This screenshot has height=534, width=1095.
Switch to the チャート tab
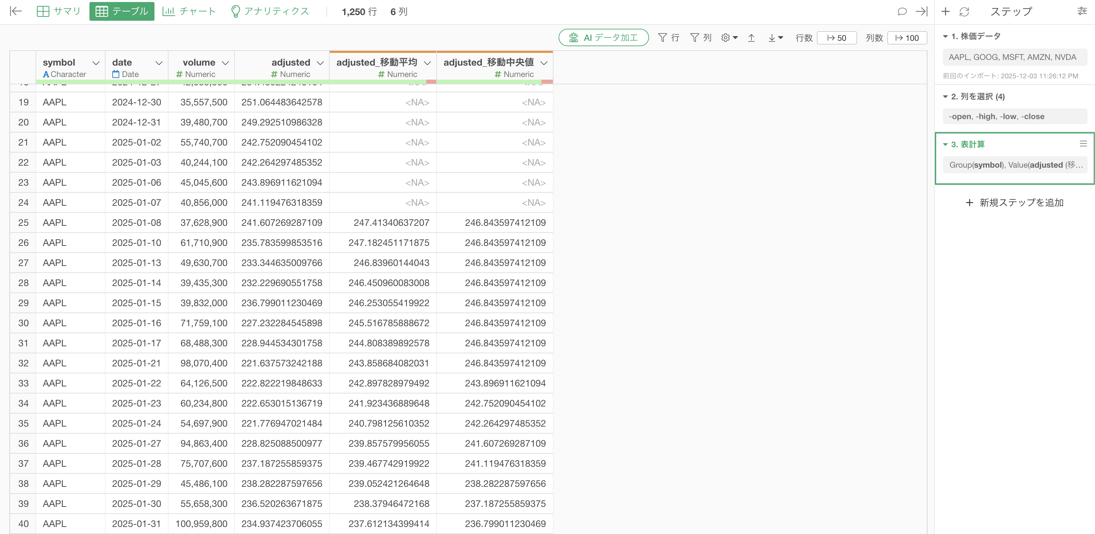click(189, 11)
